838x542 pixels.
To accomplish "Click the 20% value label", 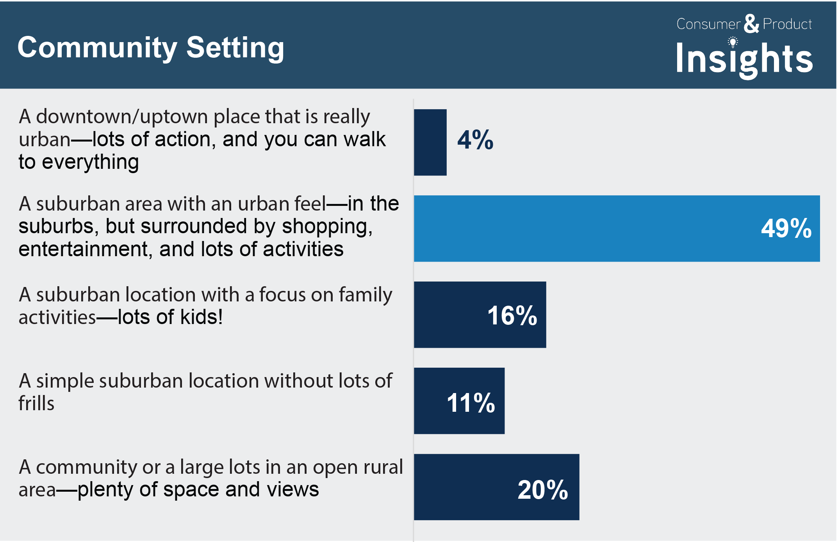I will pos(542,490).
